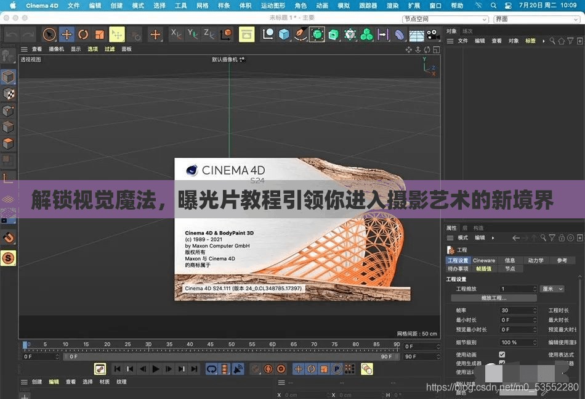Select the Spline Pen tool
The height and width of the screenshot is (399, 585).
(x=301, y=35)
